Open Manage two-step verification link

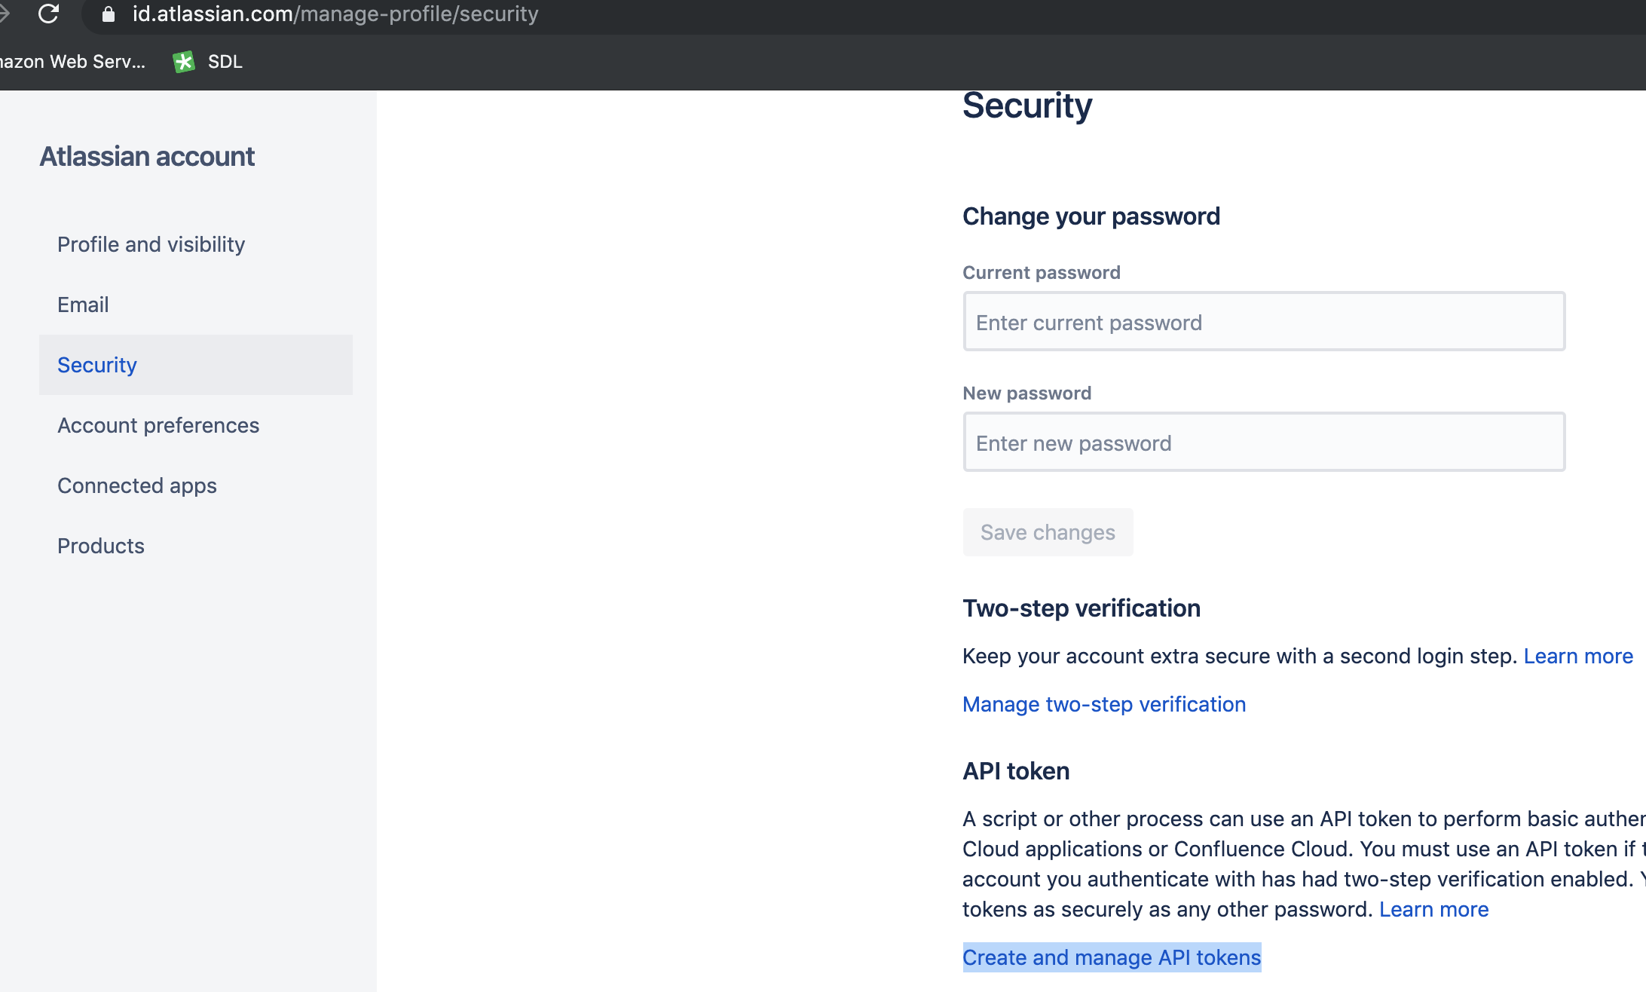(x=1104, y=704)
